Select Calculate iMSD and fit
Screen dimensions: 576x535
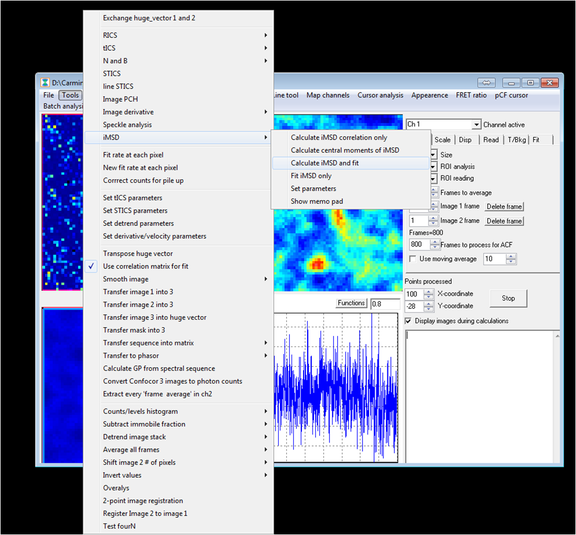point(324,163)
